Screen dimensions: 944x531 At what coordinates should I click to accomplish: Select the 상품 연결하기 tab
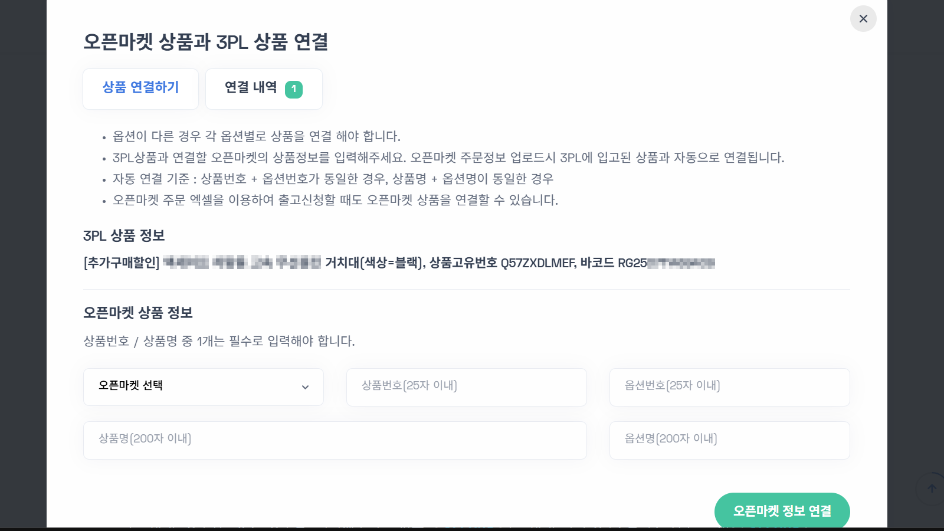[x=140, y=88]
